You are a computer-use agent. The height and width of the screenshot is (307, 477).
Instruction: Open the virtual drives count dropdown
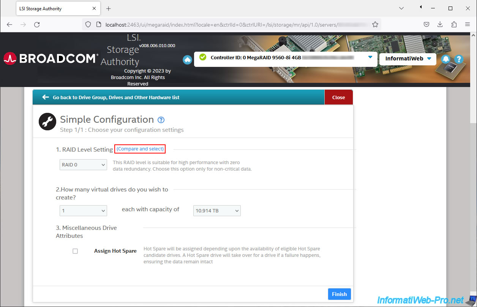pos(83,210)
